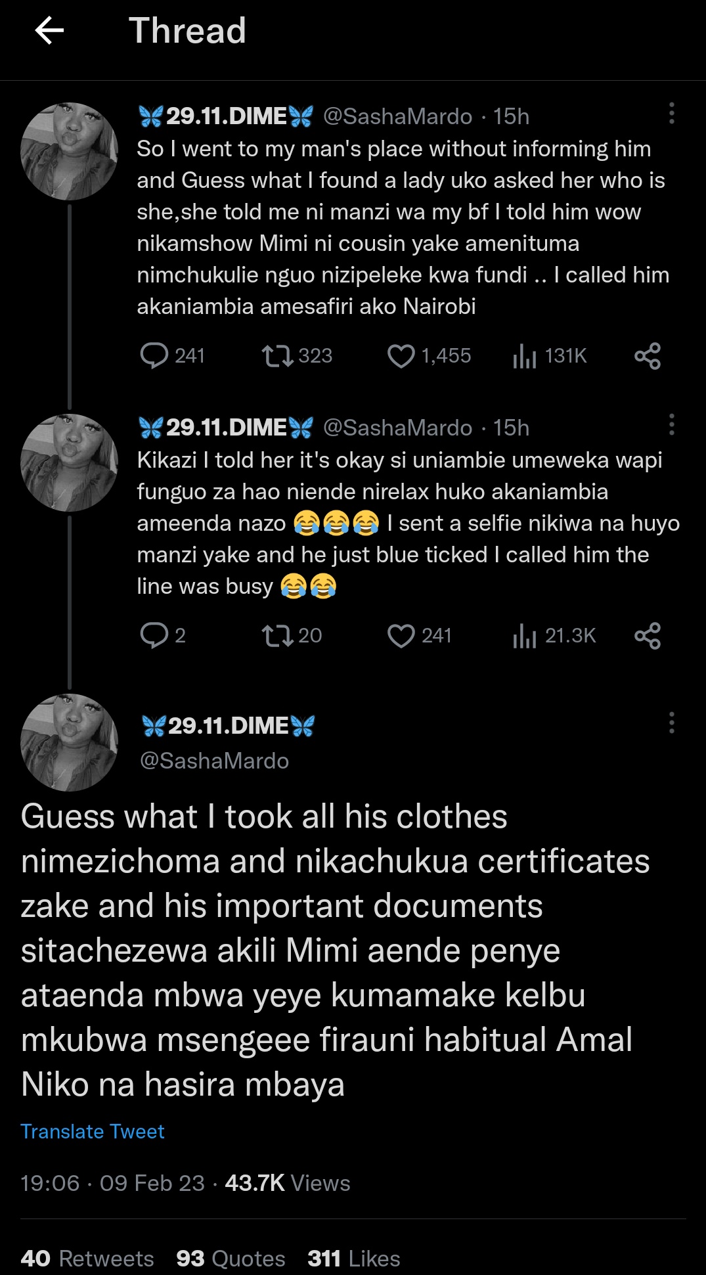Viewport: 706px width, 1275px height.
Task: Share the second tweet about the selfie
Action: pos(648,635)
